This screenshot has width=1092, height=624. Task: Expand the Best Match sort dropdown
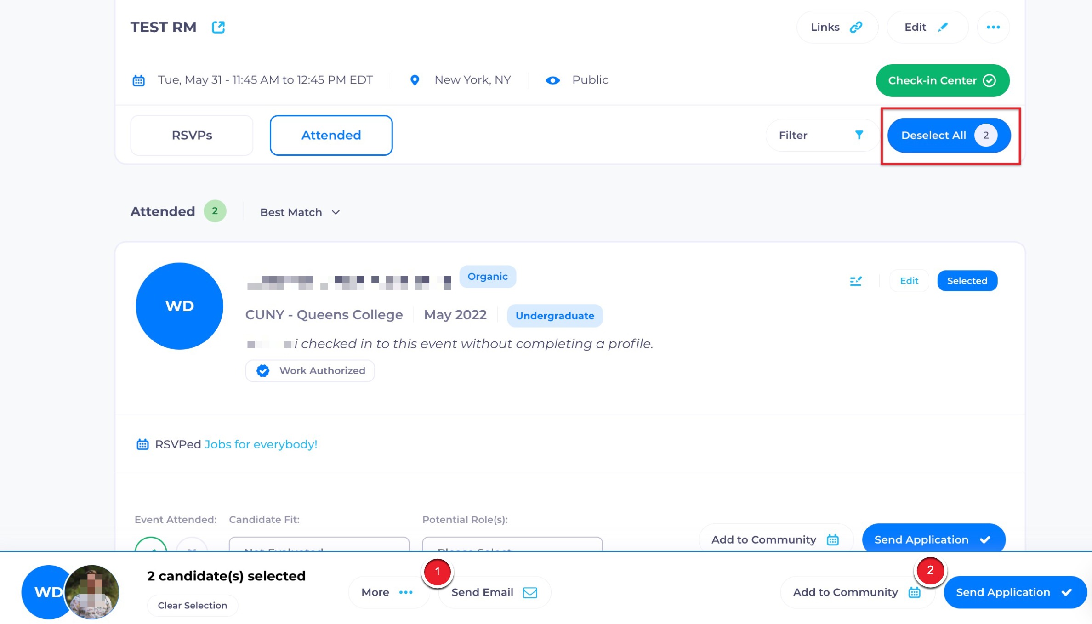click(300, 212)
